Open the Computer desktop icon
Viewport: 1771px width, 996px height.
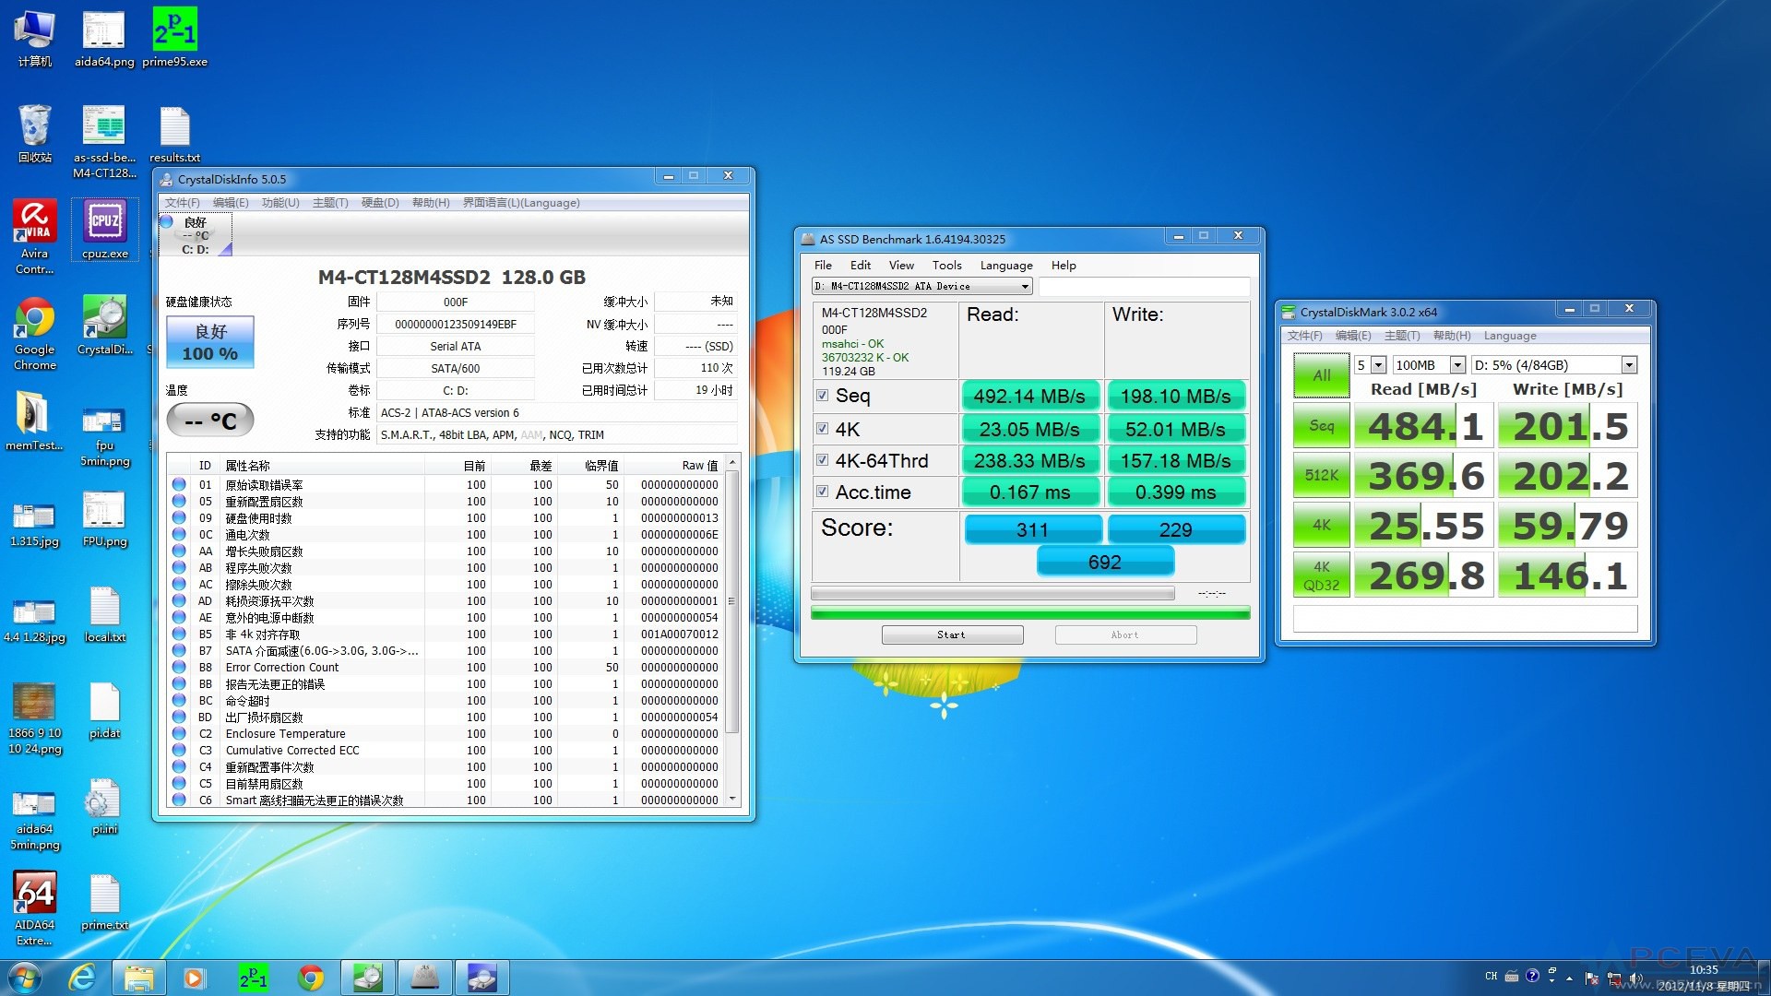tap(35, 39)
